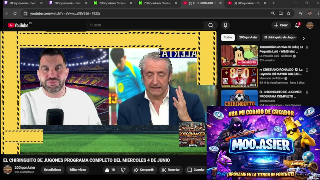Click in the Buscar search field
Screen dimensions: 320x180
pos(145,25)
